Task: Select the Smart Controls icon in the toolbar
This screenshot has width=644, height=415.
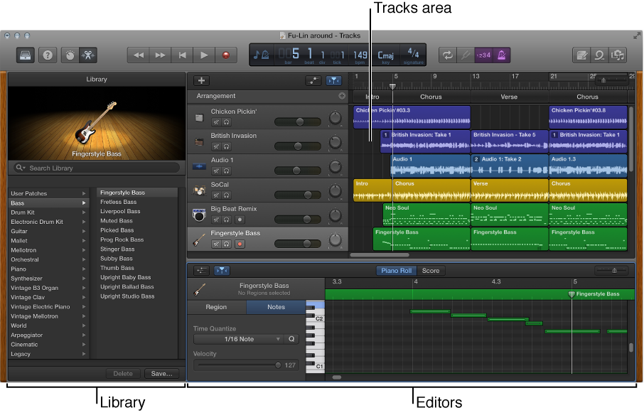Action: 70,55
